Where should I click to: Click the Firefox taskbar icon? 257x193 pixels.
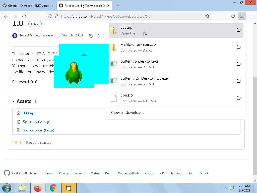click(38, 188)
